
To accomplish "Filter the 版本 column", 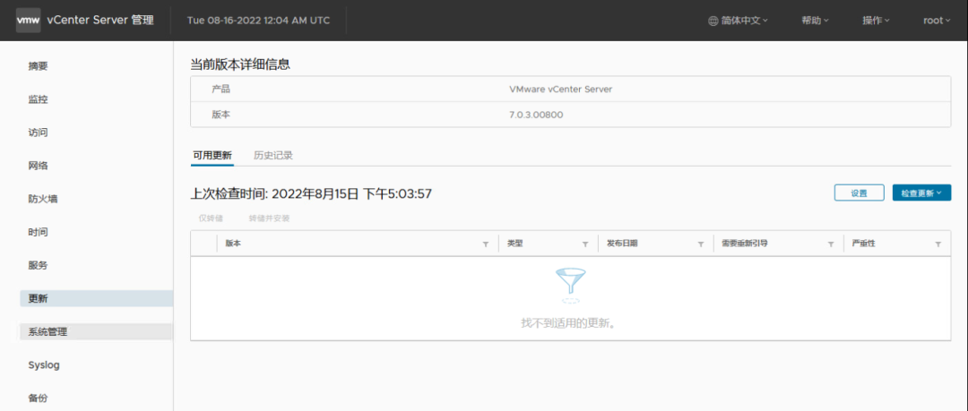I will pyautogui.click(x=486, y=244).
